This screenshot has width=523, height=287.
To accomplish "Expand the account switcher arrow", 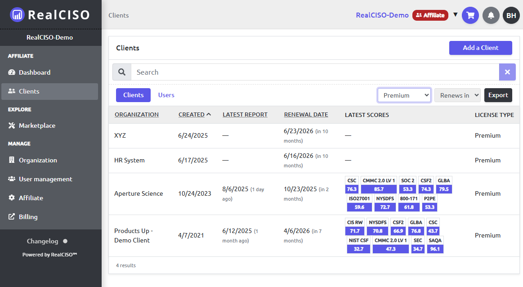I will (455, 15).
